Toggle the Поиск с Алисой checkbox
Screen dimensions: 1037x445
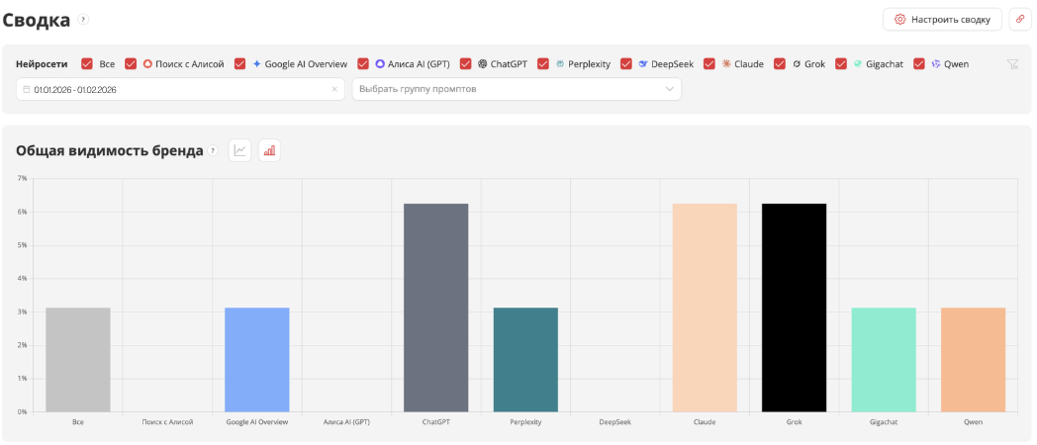coord(131,64)
